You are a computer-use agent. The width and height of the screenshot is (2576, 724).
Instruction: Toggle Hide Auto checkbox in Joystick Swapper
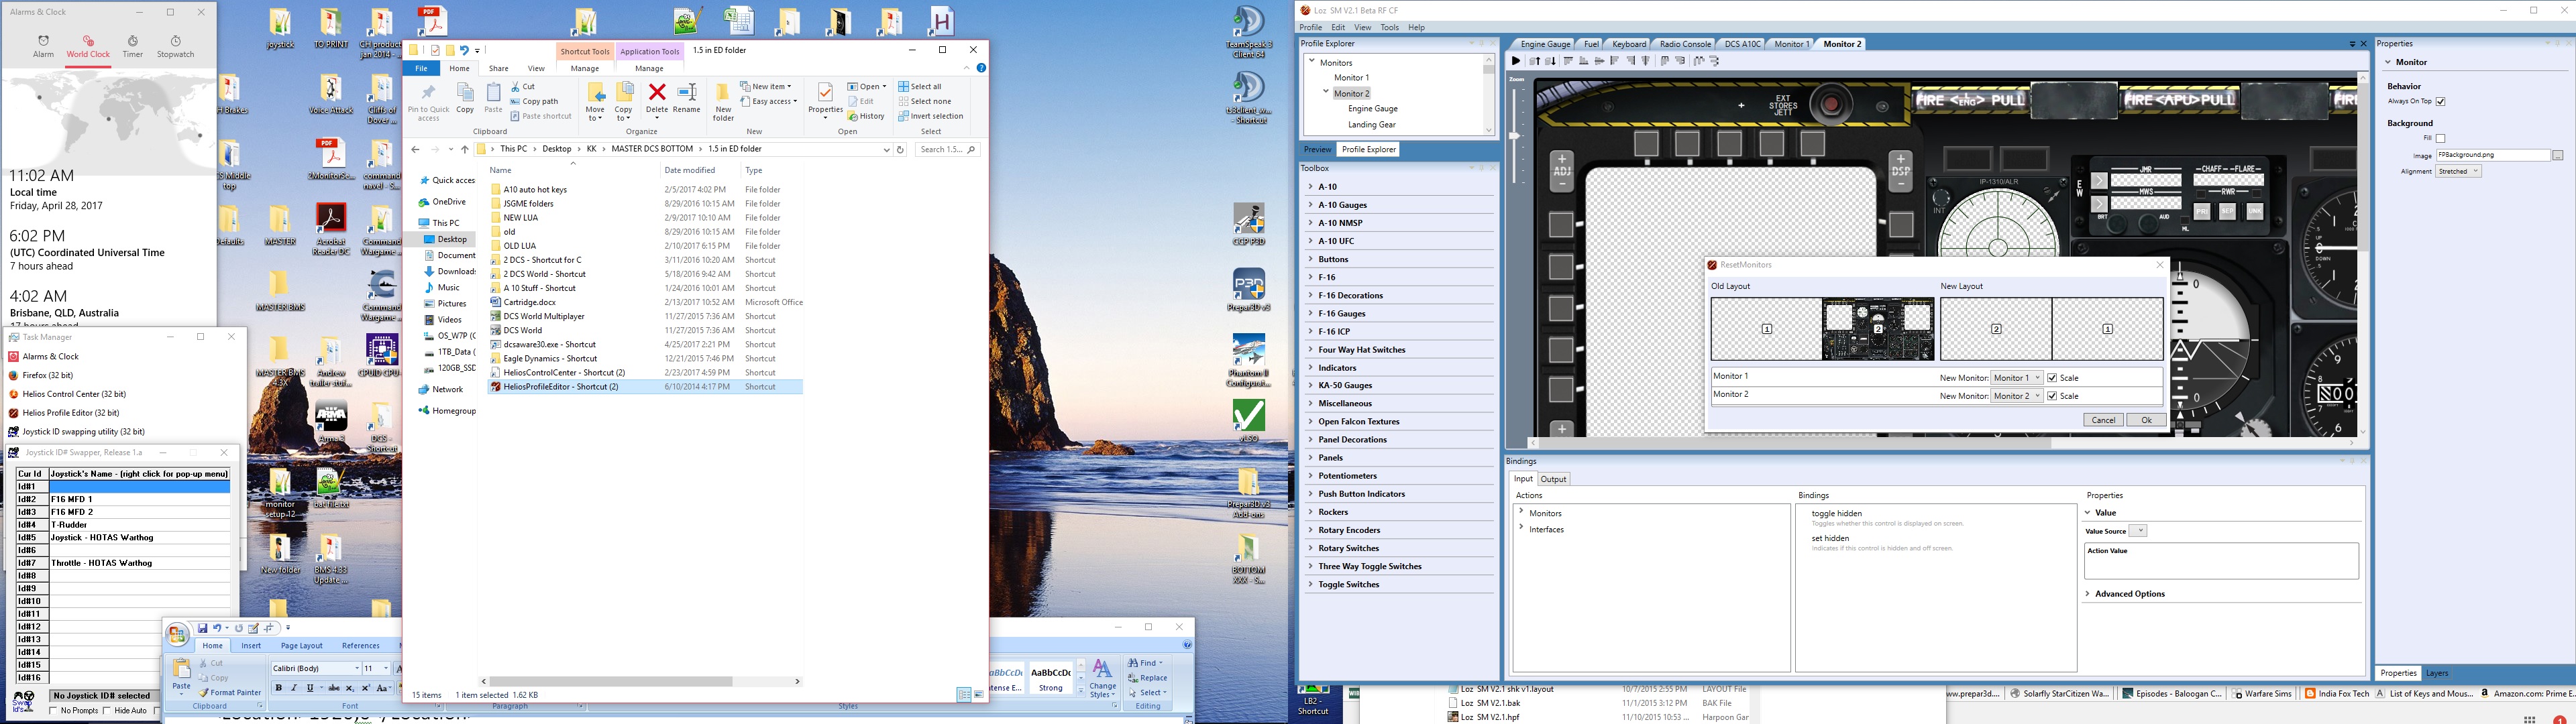[x=106, y=710]
